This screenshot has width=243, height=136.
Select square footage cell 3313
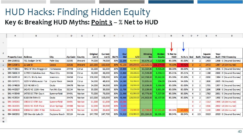[206, 114]
